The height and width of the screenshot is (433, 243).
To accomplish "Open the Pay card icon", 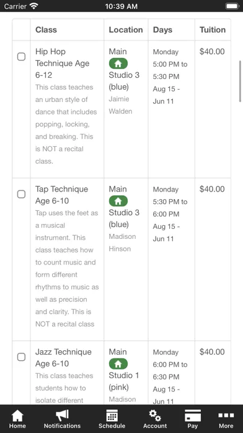I will click(193, 416).
